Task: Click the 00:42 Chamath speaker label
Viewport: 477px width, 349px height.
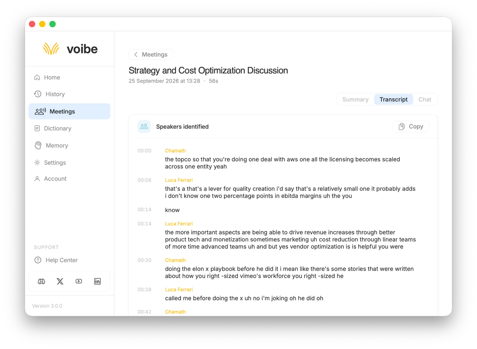Action: point(175,312)
